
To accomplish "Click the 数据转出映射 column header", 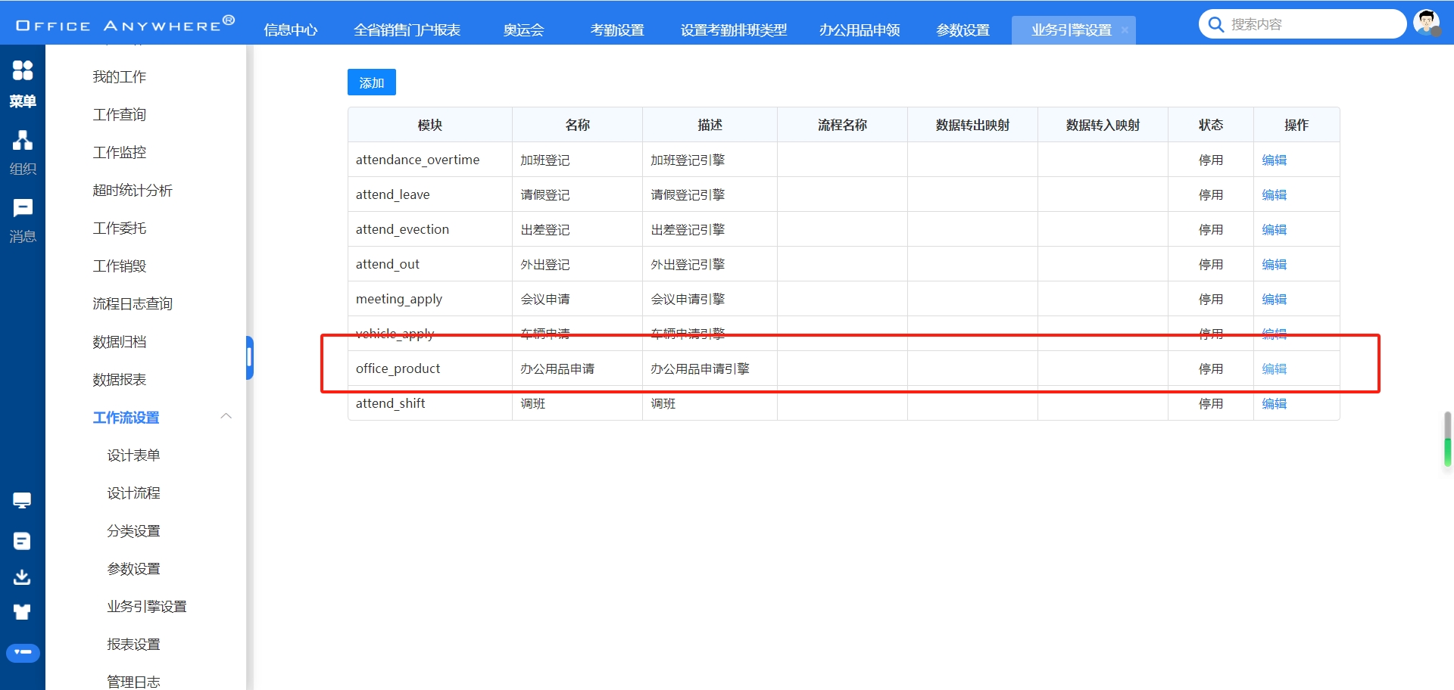I will 972,125.
